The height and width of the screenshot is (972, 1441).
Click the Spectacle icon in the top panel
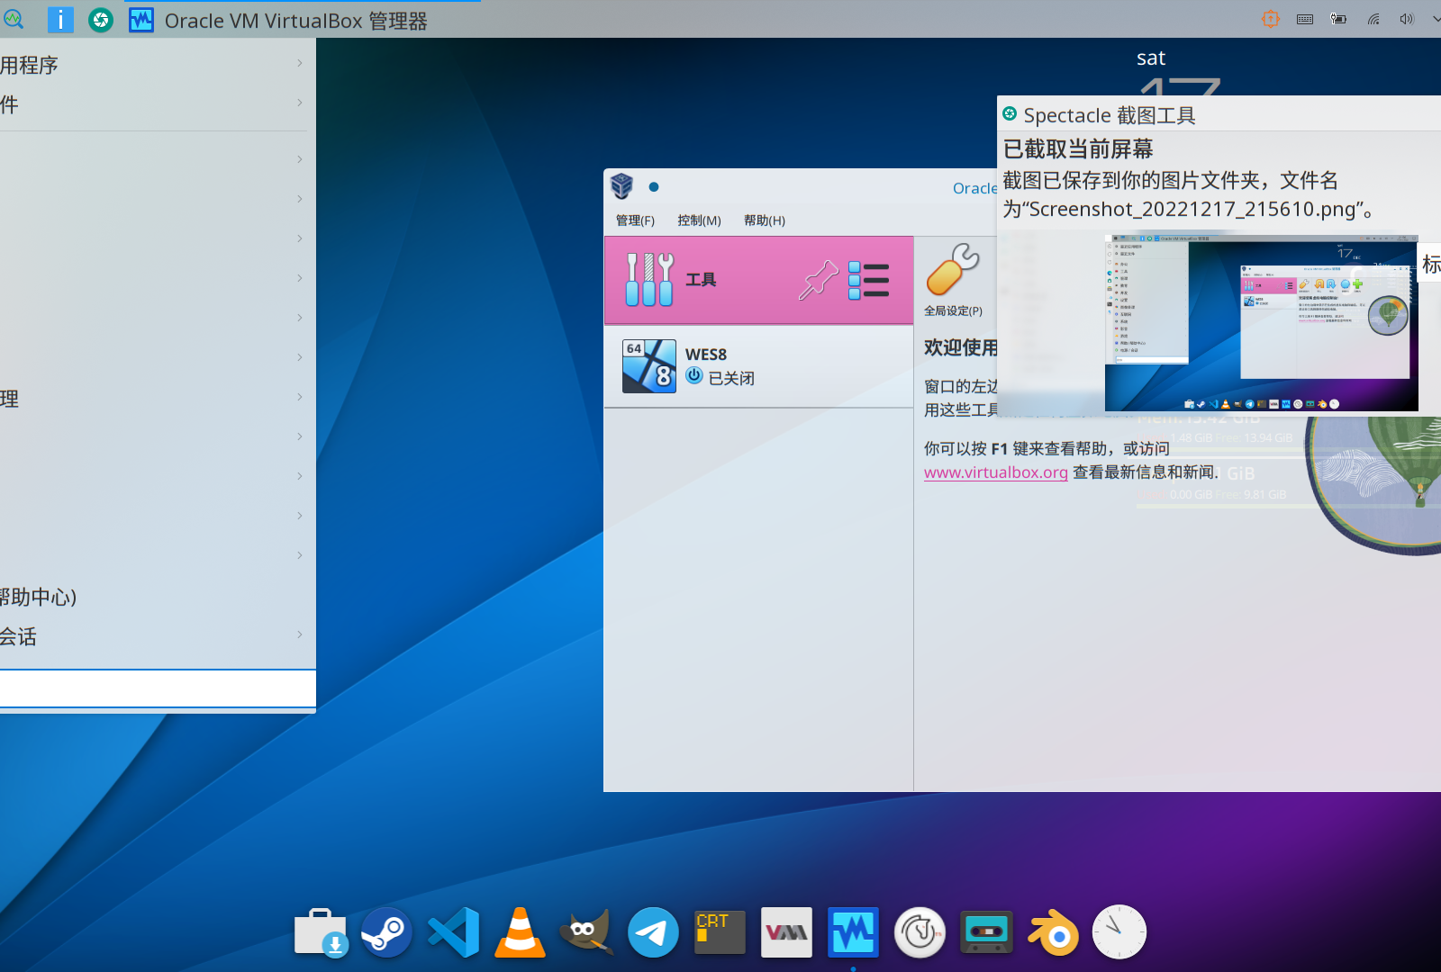[101, 20]
